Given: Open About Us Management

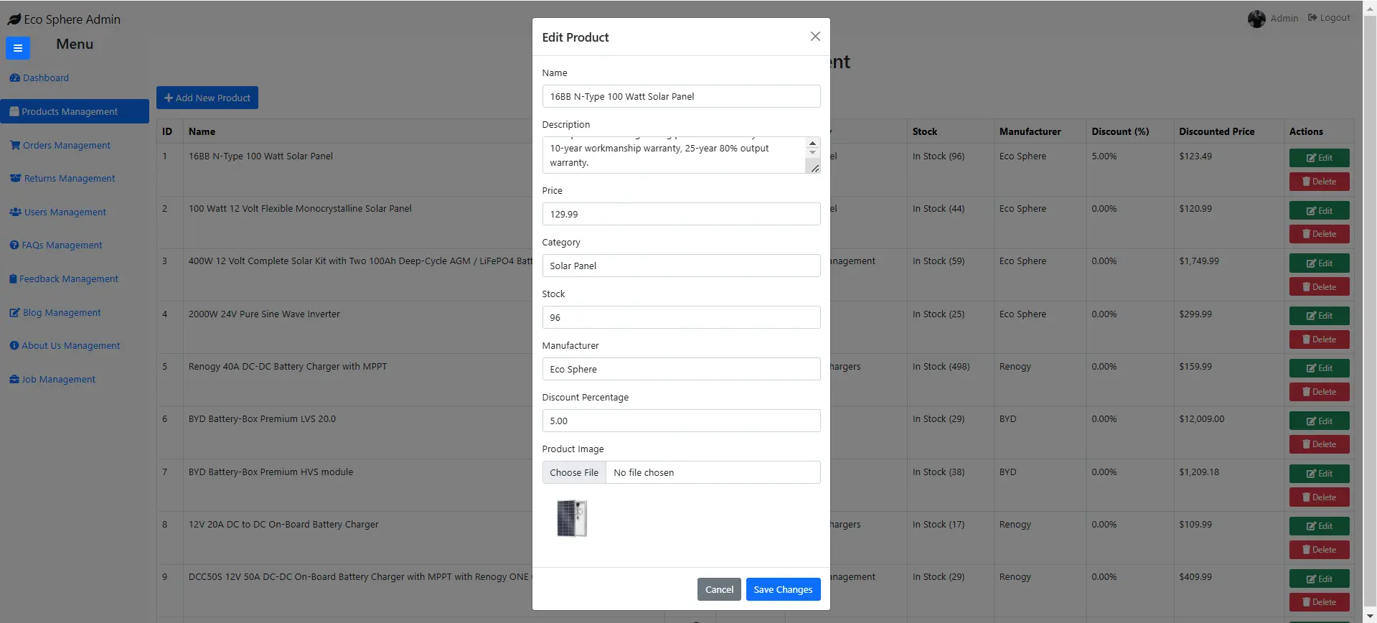Looking at the screenshot, I should click(65, 345).
